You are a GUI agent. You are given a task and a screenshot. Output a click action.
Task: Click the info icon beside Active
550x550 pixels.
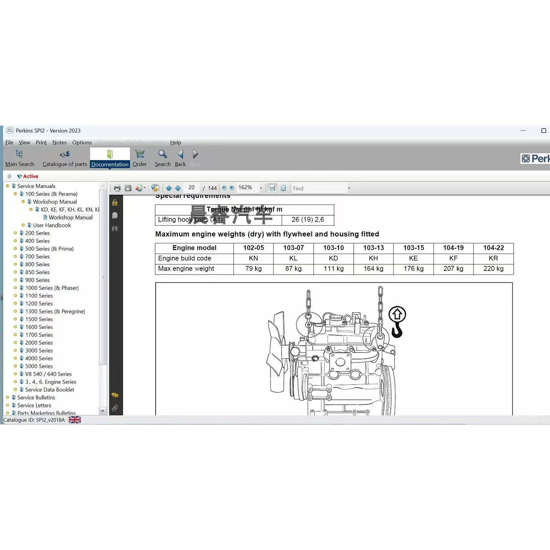(9, 176)
